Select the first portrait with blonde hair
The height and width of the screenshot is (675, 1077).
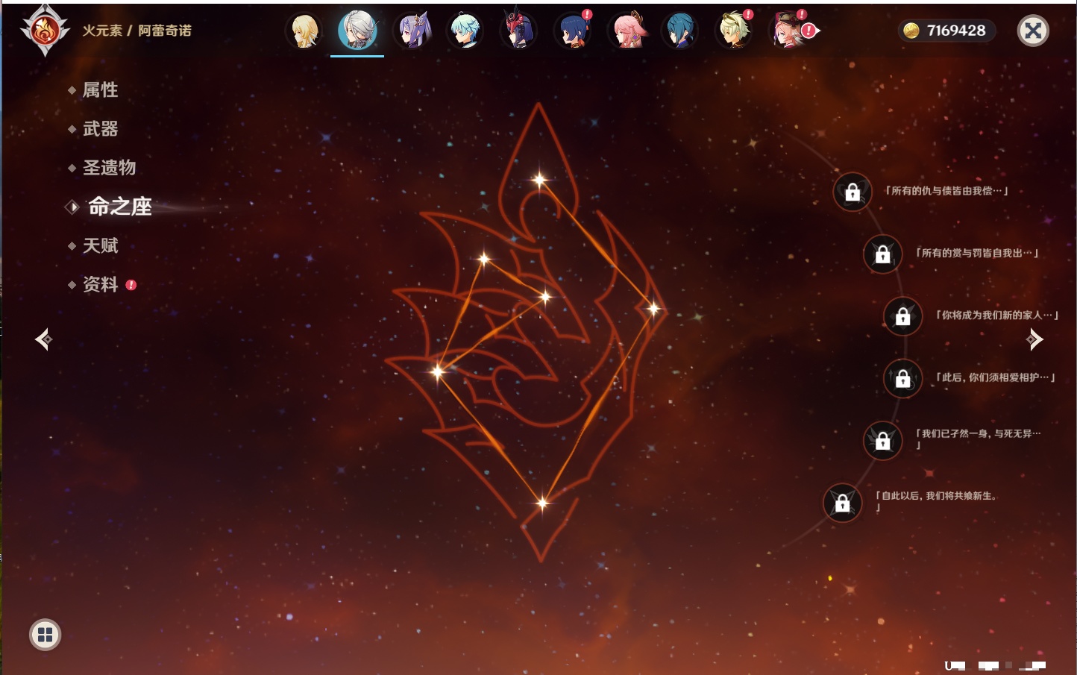point(304,31)
